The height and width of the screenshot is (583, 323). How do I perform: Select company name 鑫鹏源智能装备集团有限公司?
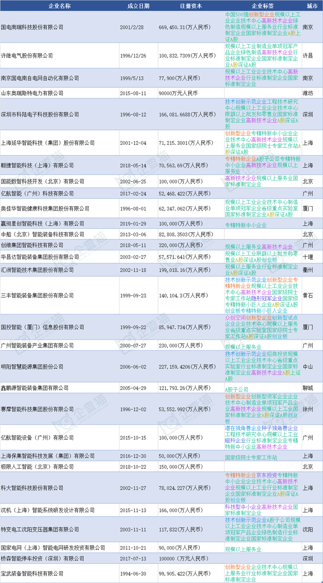(x=35, y=388)
